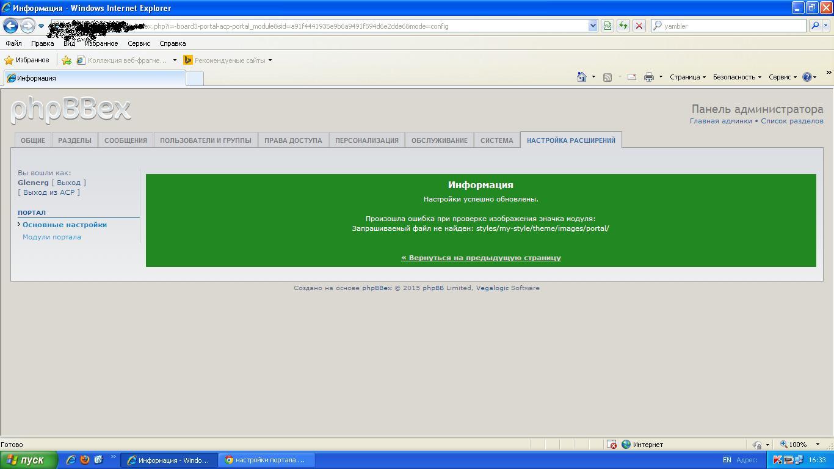834x469 pixels.
Task: Launch Firefox from the Quick Launch bar
Action: (85, 460)
